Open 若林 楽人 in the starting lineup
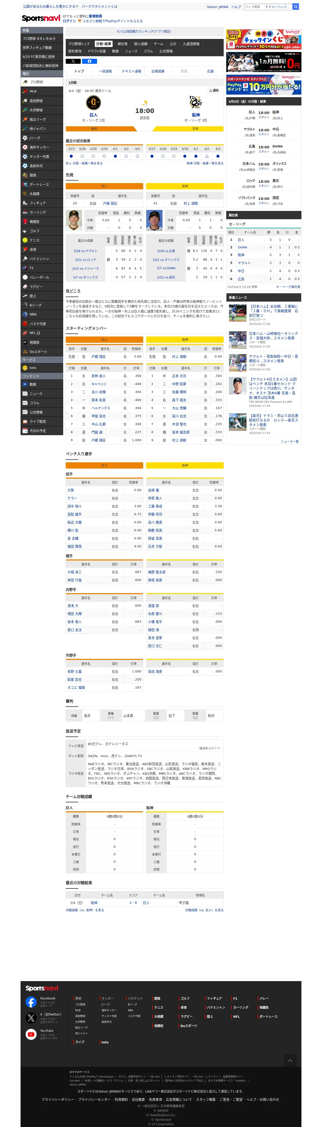This screenshot has width=322, height=1127. point(98,376)
